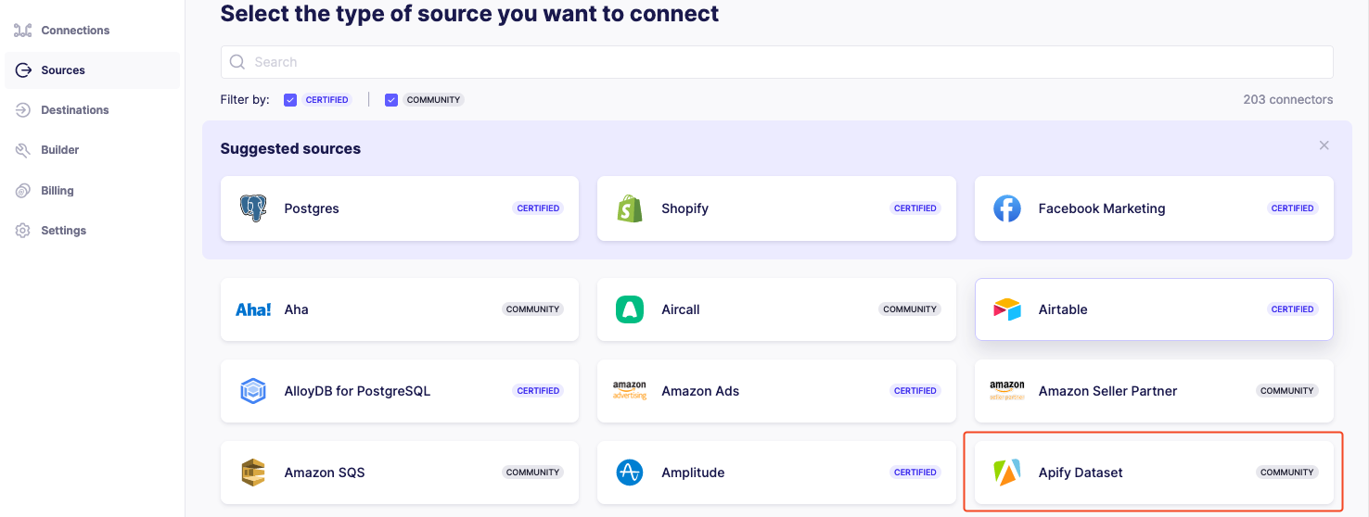This screenshot has width=1369, height=517.
Task: Click the Facebook Marketing logo icon
Action: pos(1006,208)
